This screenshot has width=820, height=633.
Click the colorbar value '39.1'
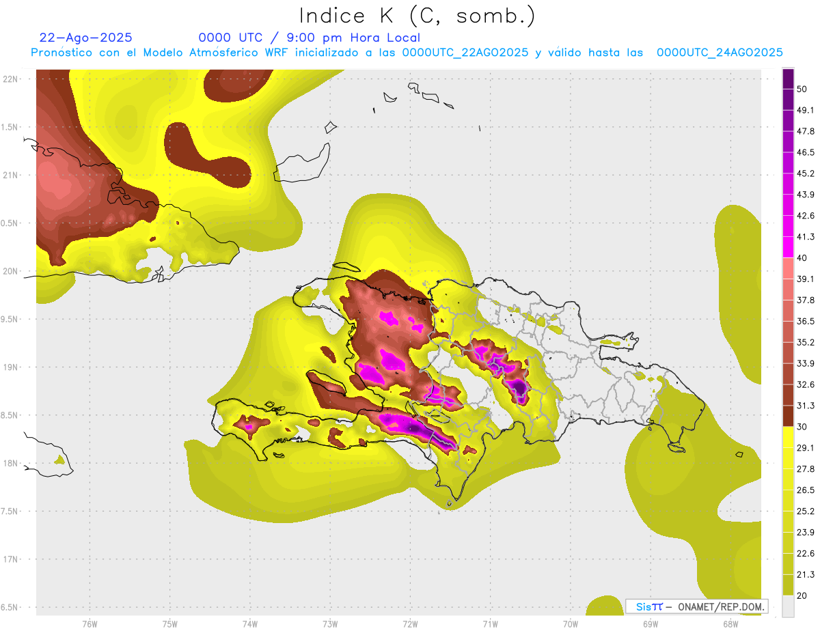tap(806, 279)
